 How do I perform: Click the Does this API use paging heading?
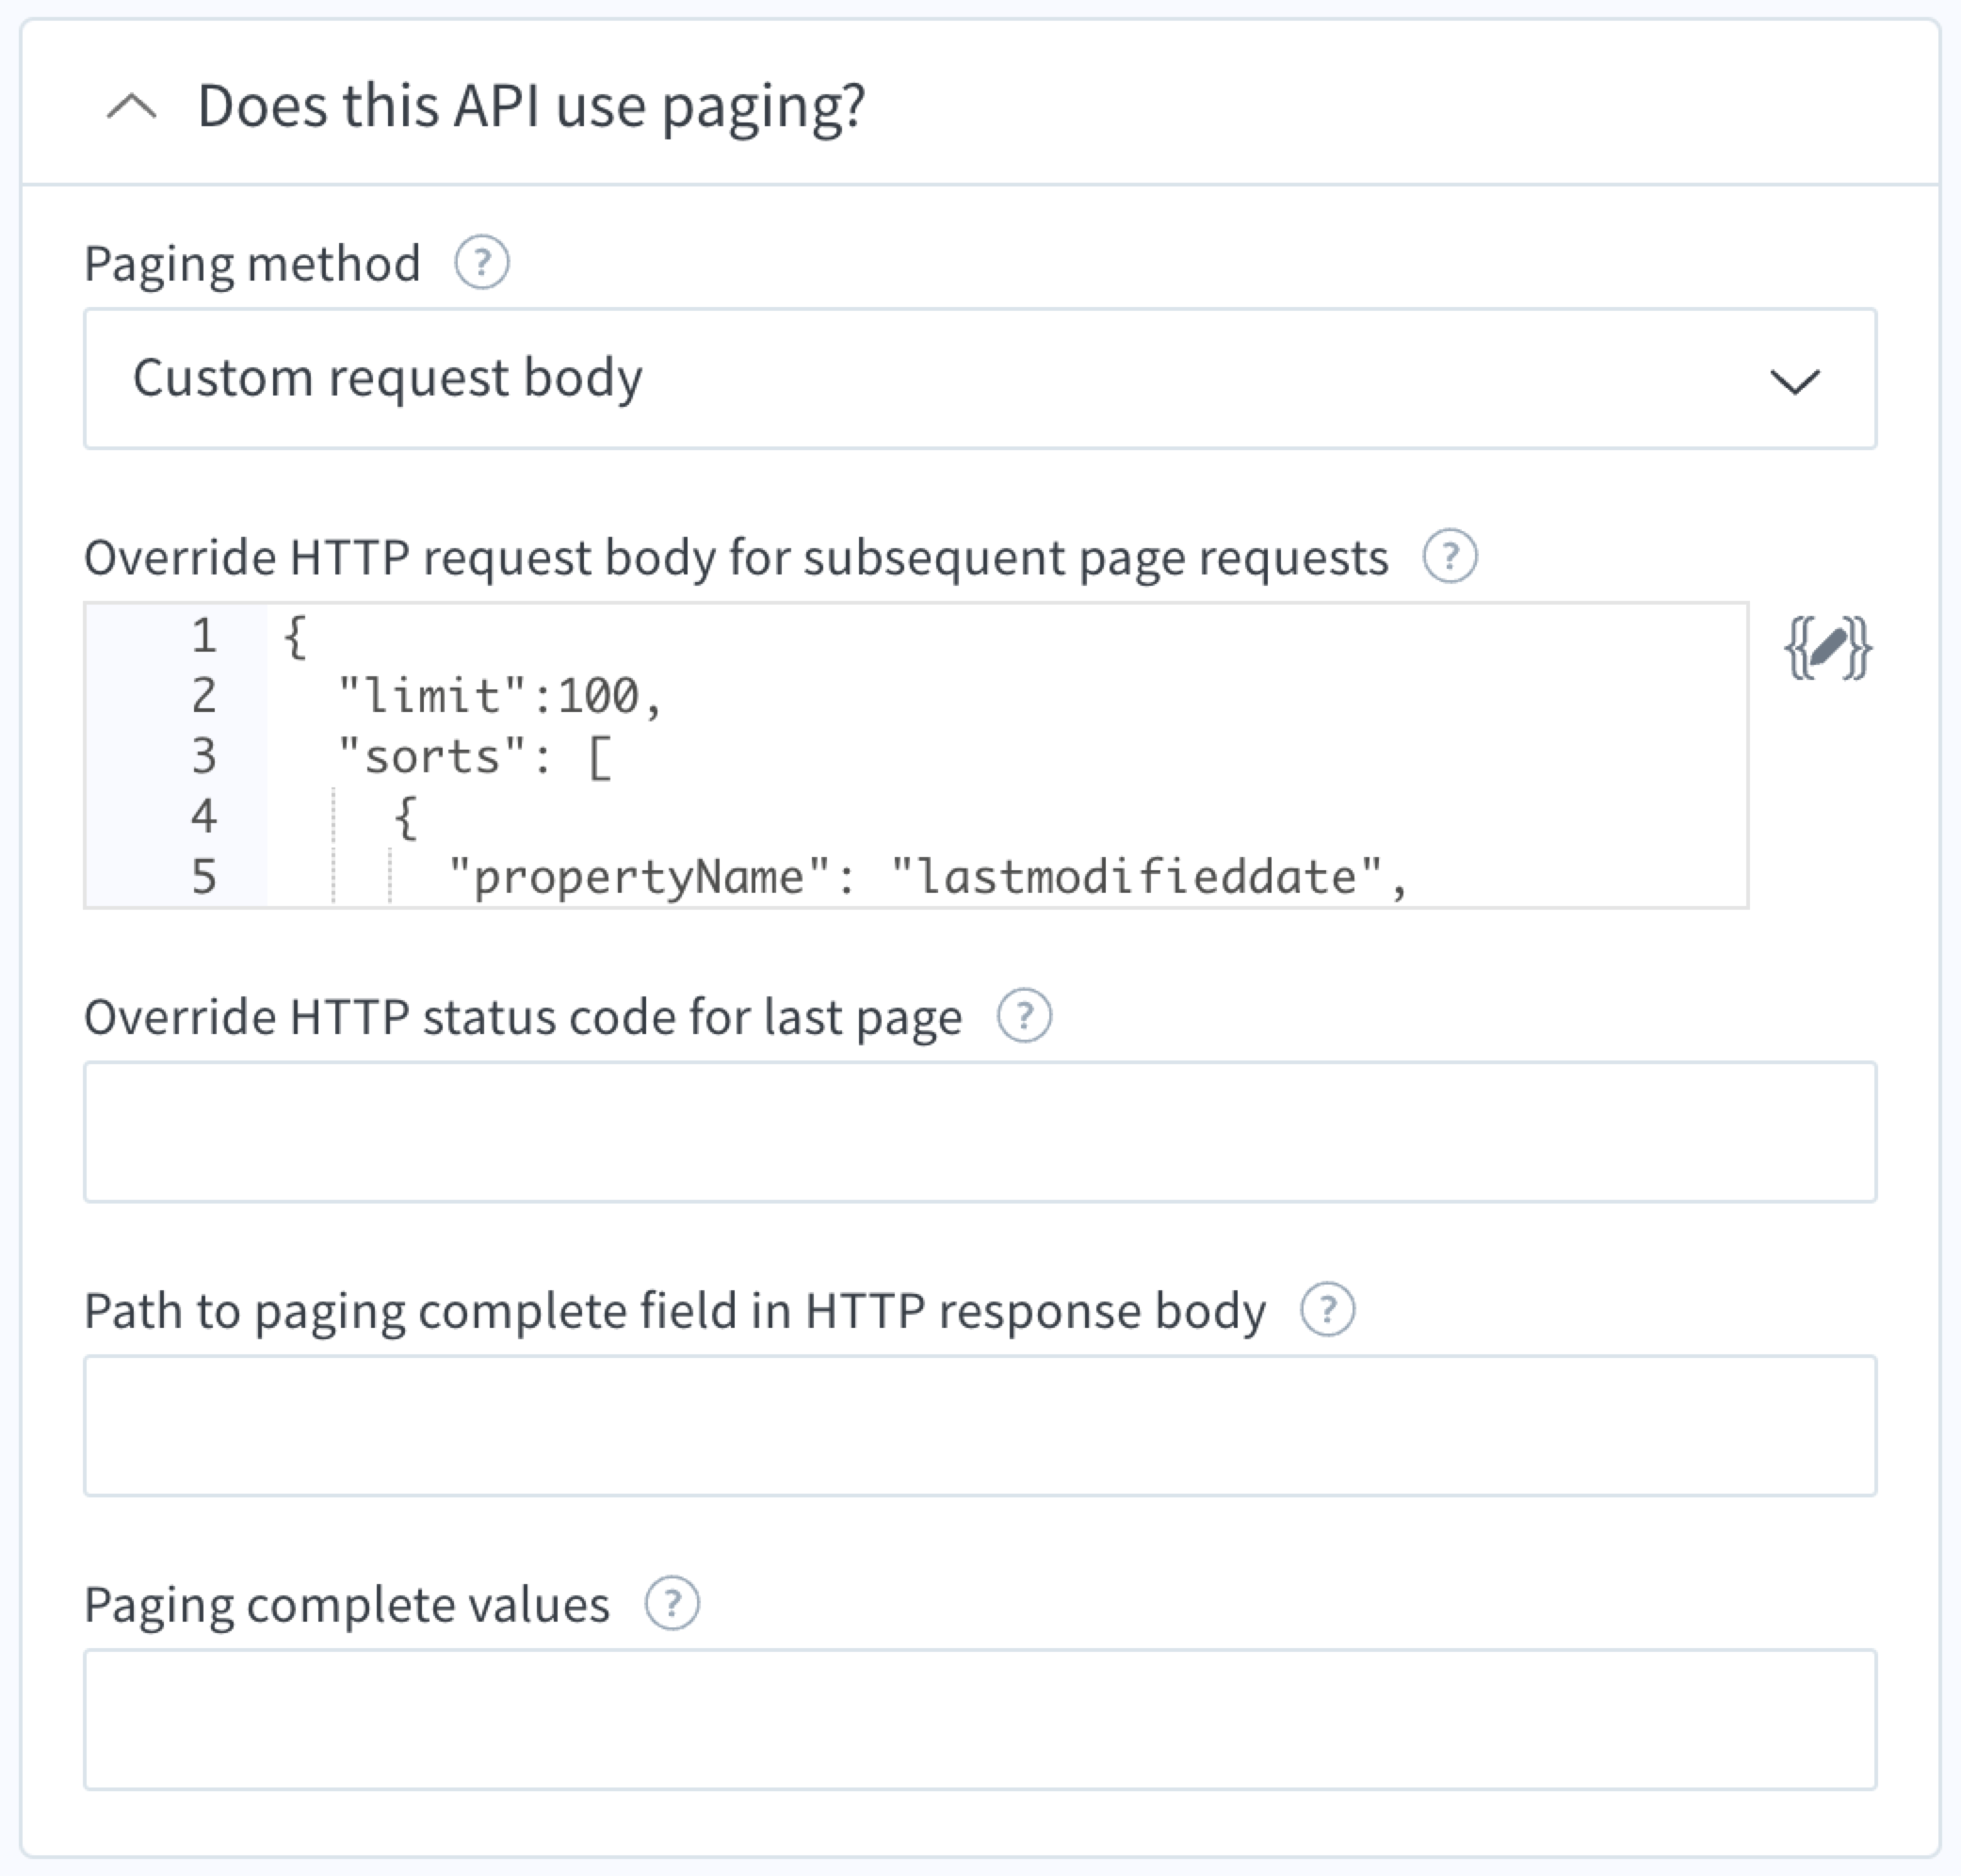point(530,104)
